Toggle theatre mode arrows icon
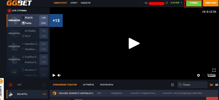The width and height of the screenshot is (219, 100). pyautogui.click(x=204, y=75)
